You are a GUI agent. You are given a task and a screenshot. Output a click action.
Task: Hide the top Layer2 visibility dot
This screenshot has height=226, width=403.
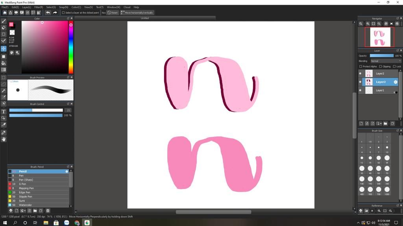(360, 74)
